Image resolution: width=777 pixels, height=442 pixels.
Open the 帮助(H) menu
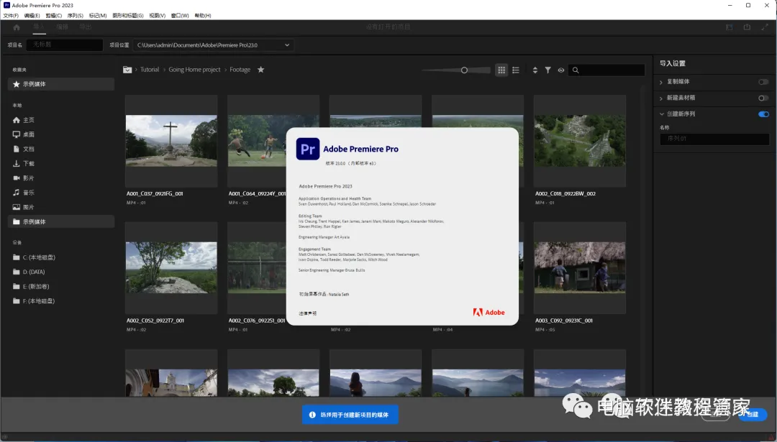pos(203,15)
